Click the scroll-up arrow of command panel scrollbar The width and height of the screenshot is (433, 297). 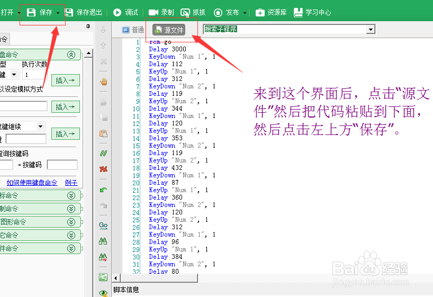pos(88,53)
